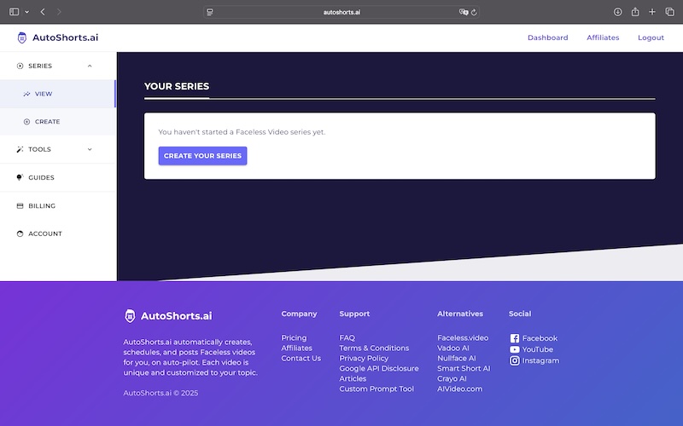The height and width of the screenshot is (426, 683).
Task: Open the Series sidebar menu
Action: (58, 66)
